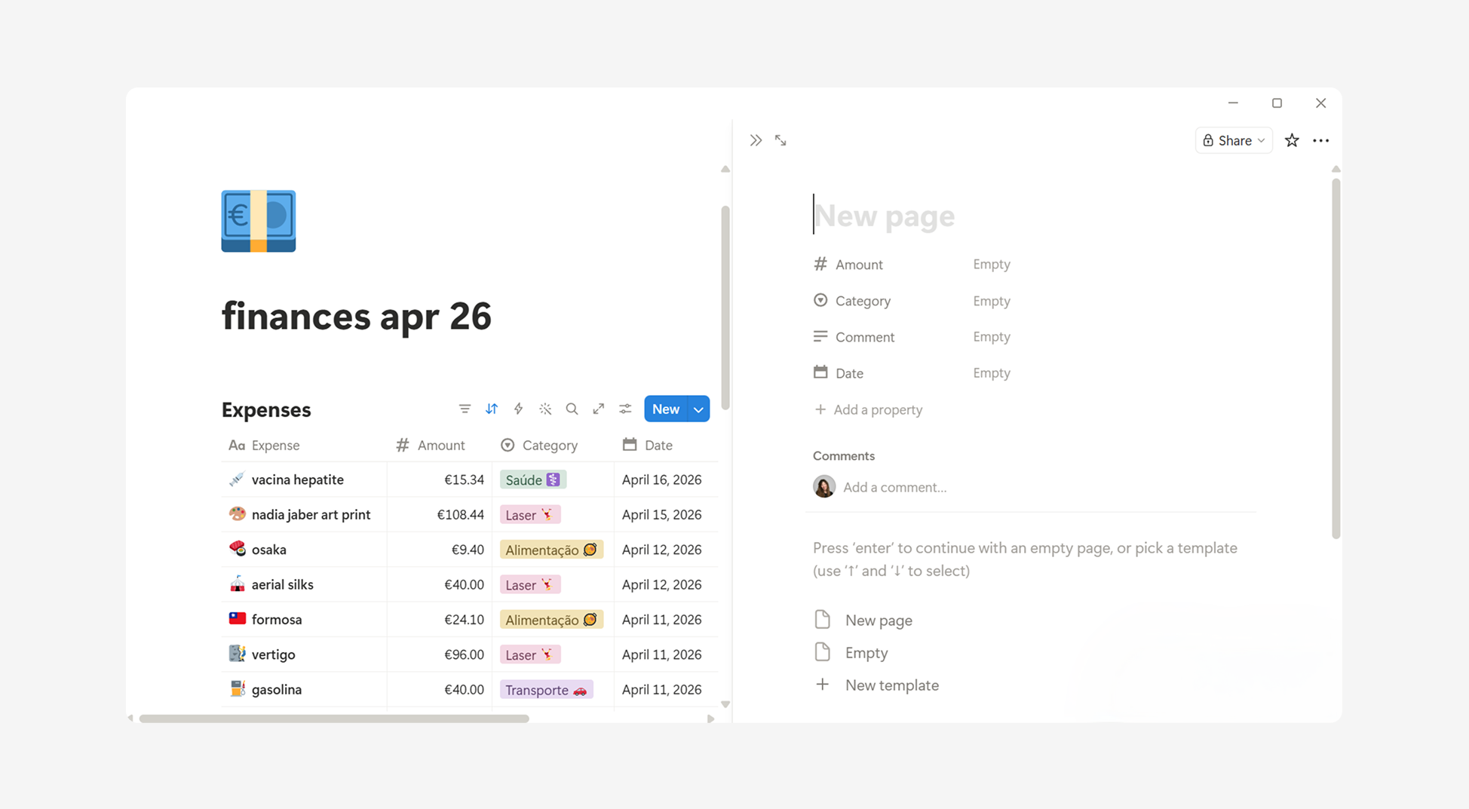This screenshot has height=809, width=1469.
Task: Close the side peek with double chevron
Action: coord(756,140)
